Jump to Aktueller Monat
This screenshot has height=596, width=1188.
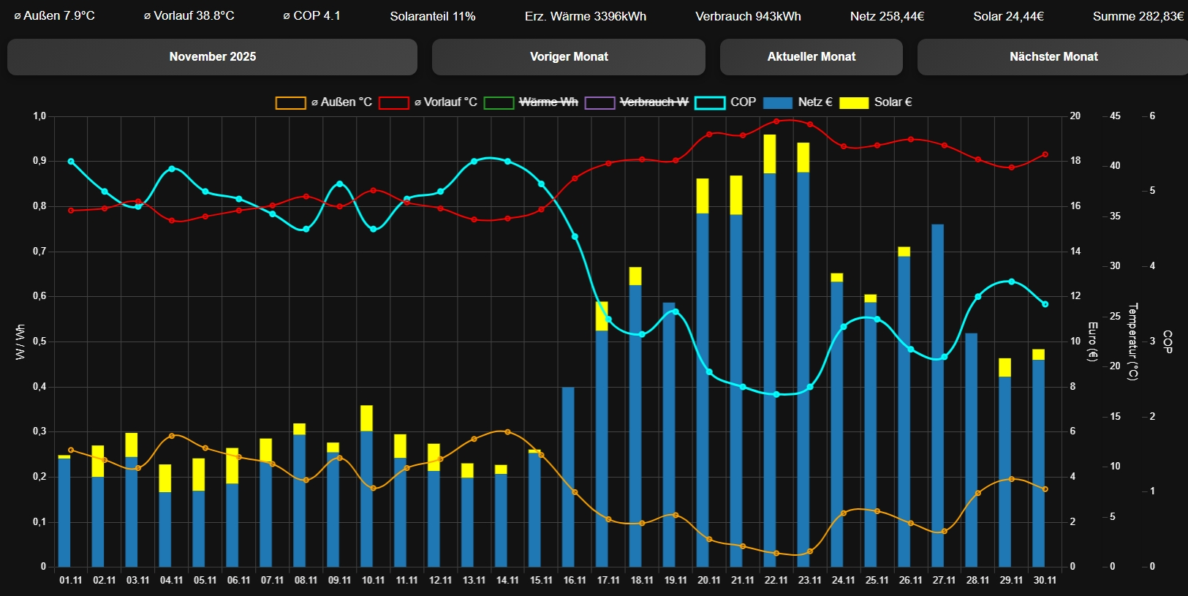coord(811,57)
